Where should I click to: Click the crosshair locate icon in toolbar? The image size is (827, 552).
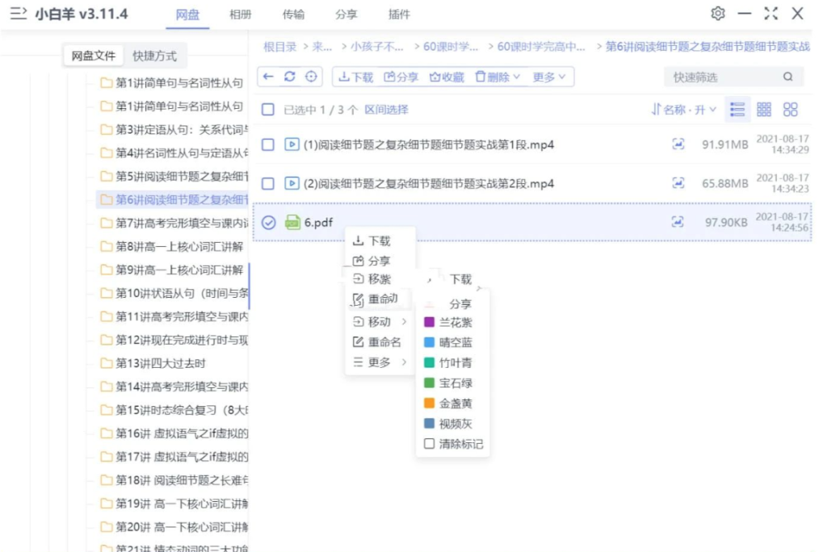(x=311, y=77)
